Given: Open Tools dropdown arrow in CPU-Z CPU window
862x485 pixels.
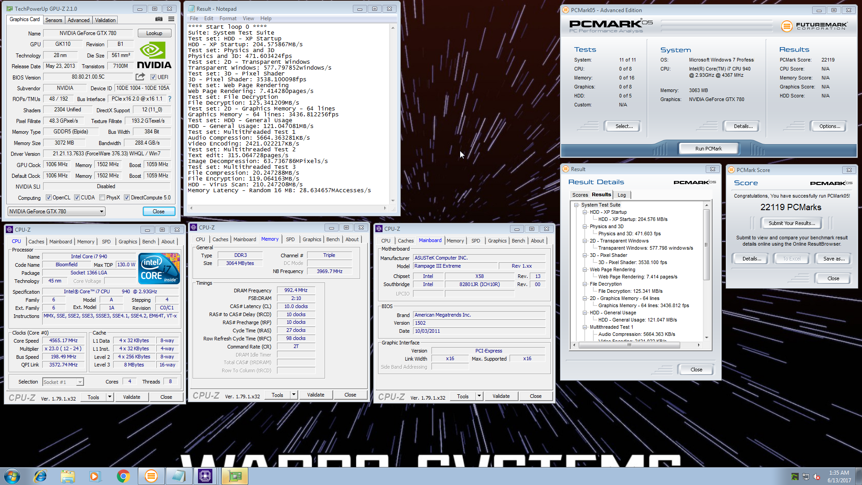Looking at the screenshot, I should pos(109,397).
